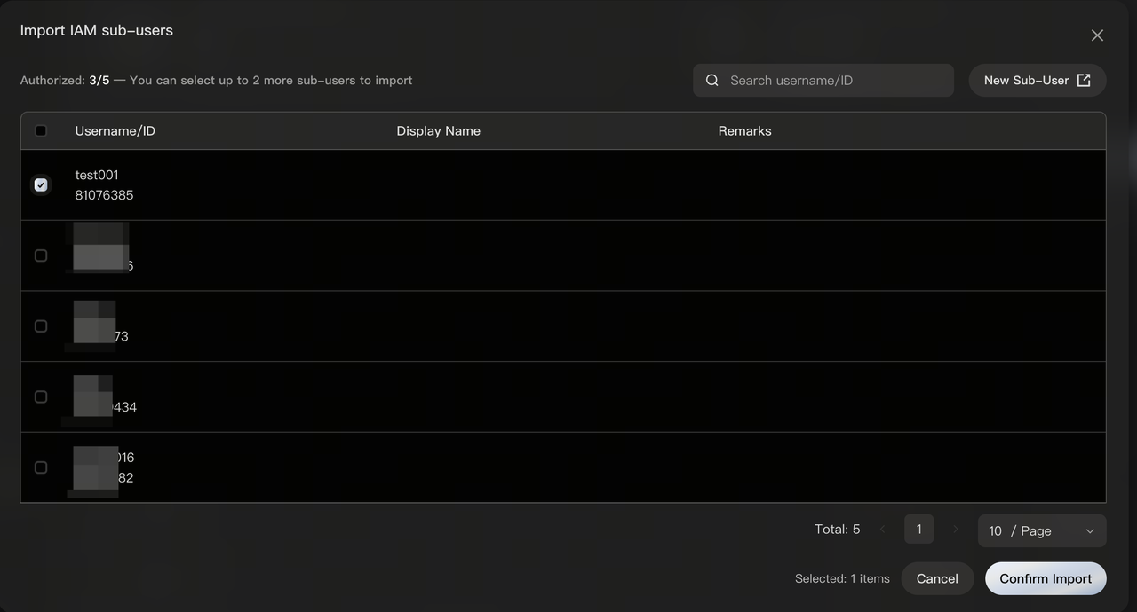Click the search magnifier icon
The width and height of the screenshot is (1137, 612).
click(x=712, y=80)
